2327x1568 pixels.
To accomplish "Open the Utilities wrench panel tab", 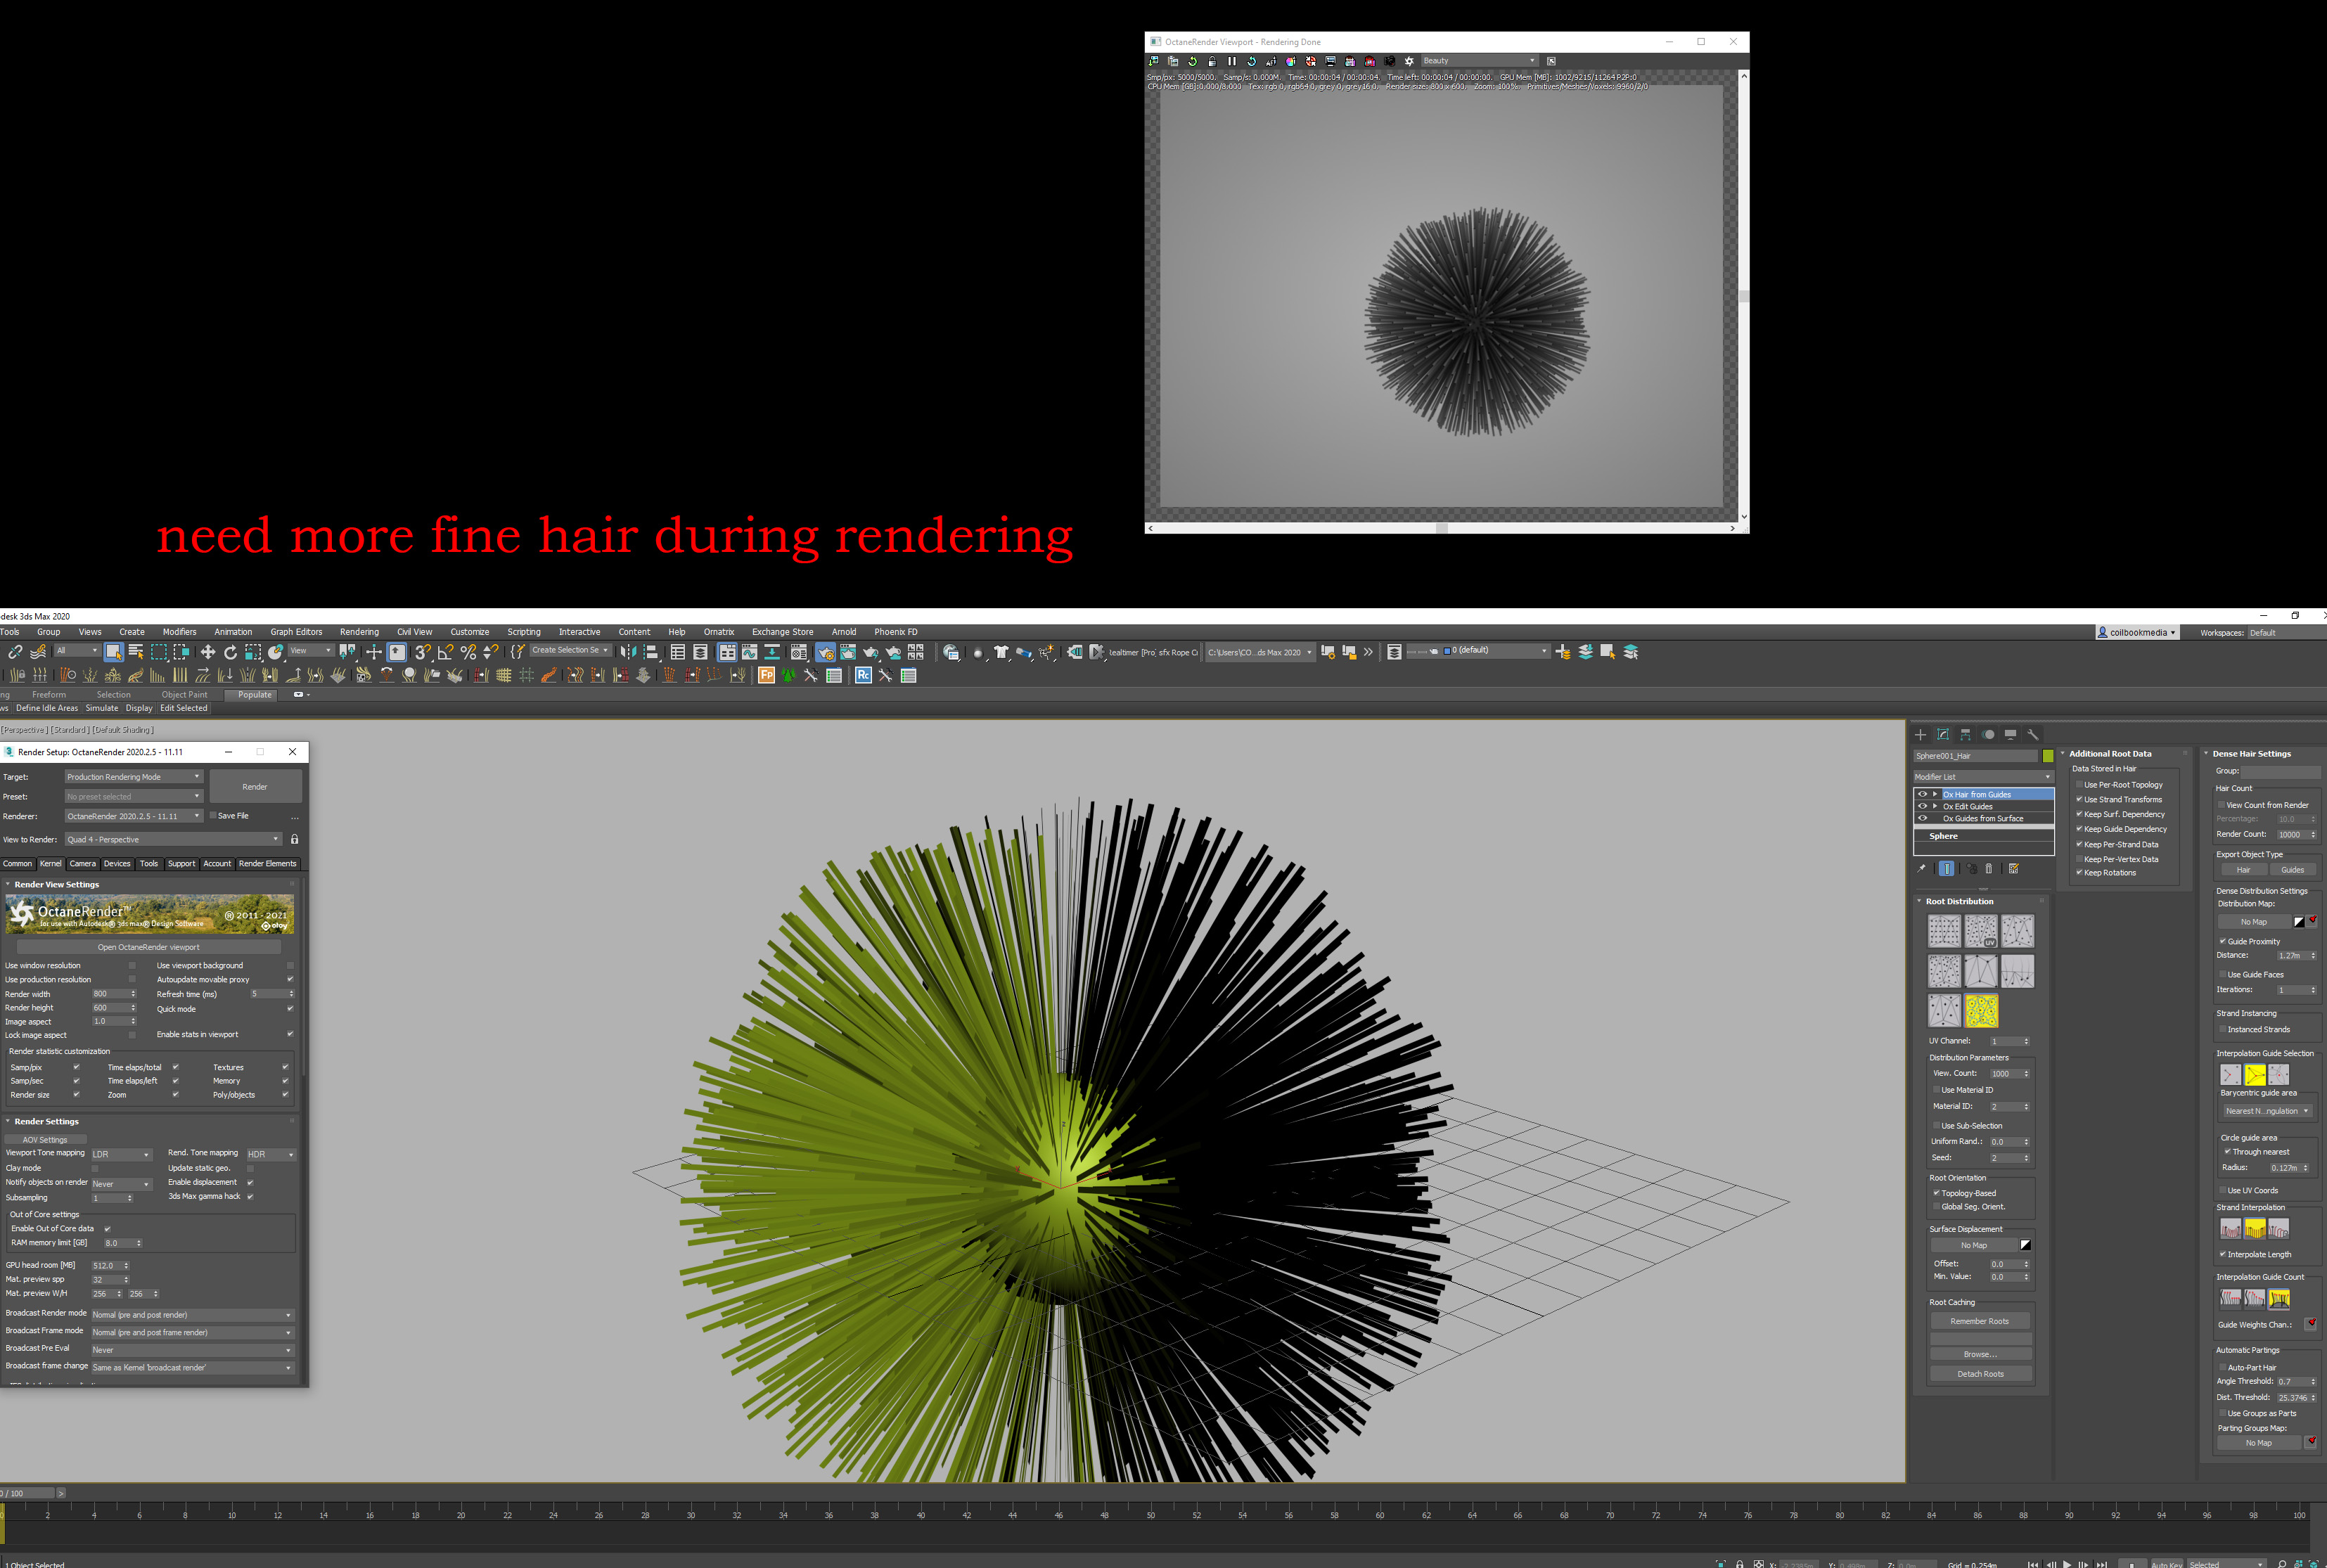I will tap(2032, 734).
